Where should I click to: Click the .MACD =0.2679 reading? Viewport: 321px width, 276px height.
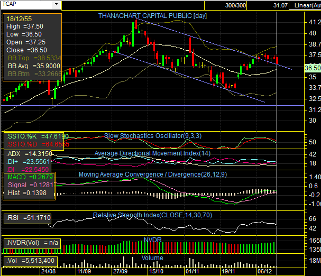[x=30, y=177]
